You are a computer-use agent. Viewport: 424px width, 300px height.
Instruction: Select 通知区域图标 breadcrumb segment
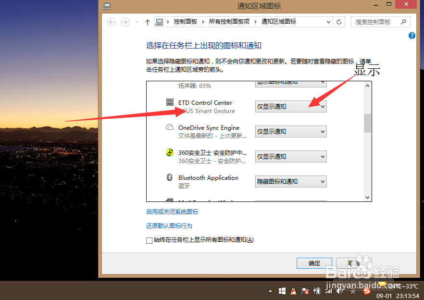coord(278,22)
